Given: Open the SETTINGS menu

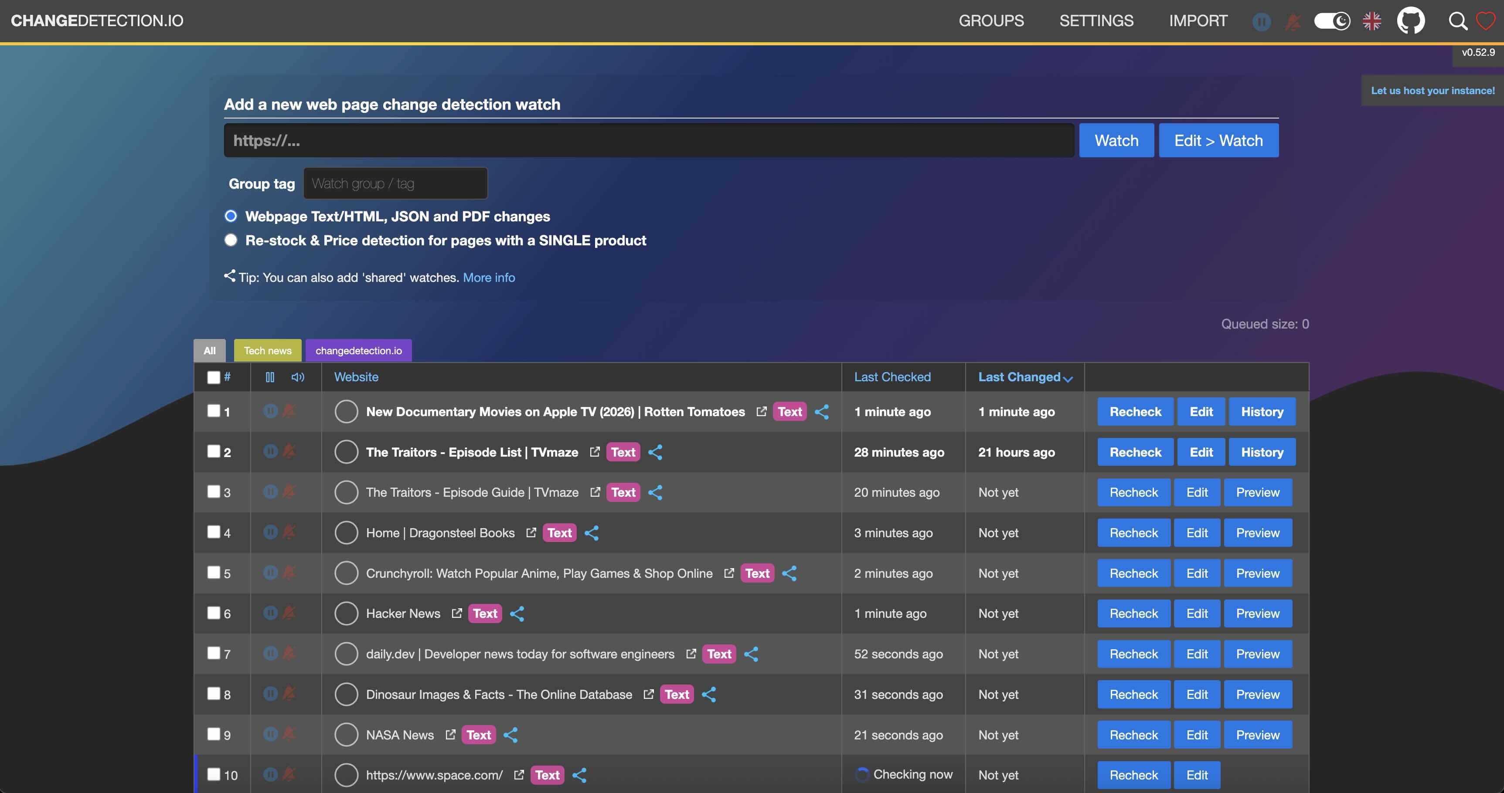Looking at the screenshot, I should (x=1096, y=21).
